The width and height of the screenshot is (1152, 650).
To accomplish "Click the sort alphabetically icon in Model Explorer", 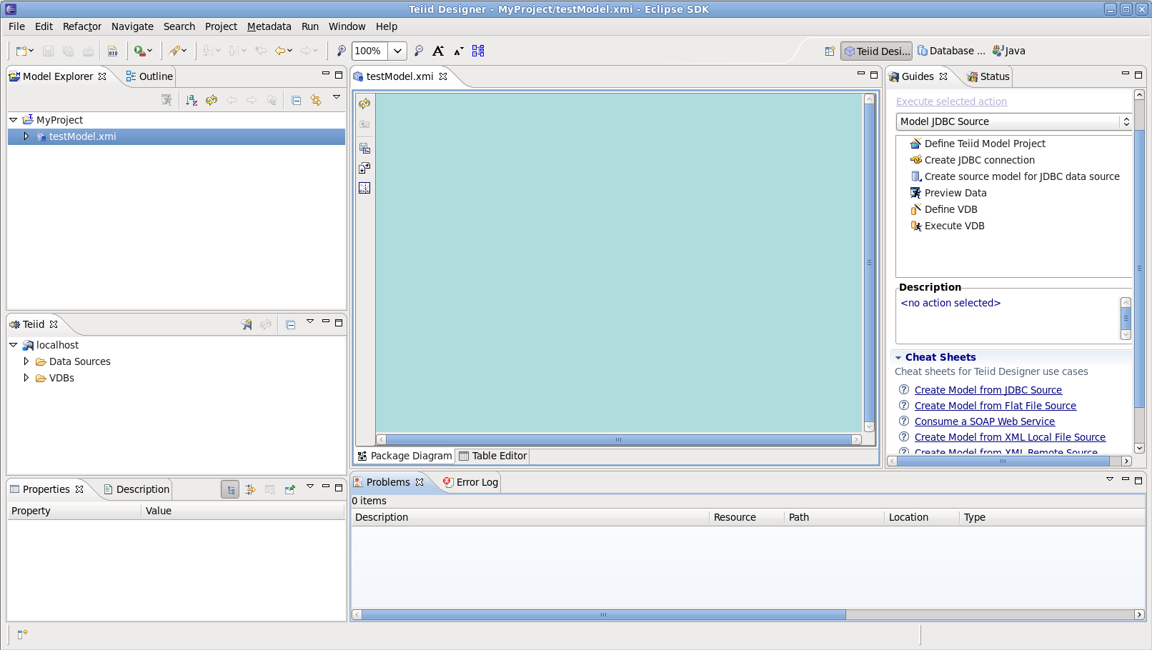I will click(x=192, y=100).
